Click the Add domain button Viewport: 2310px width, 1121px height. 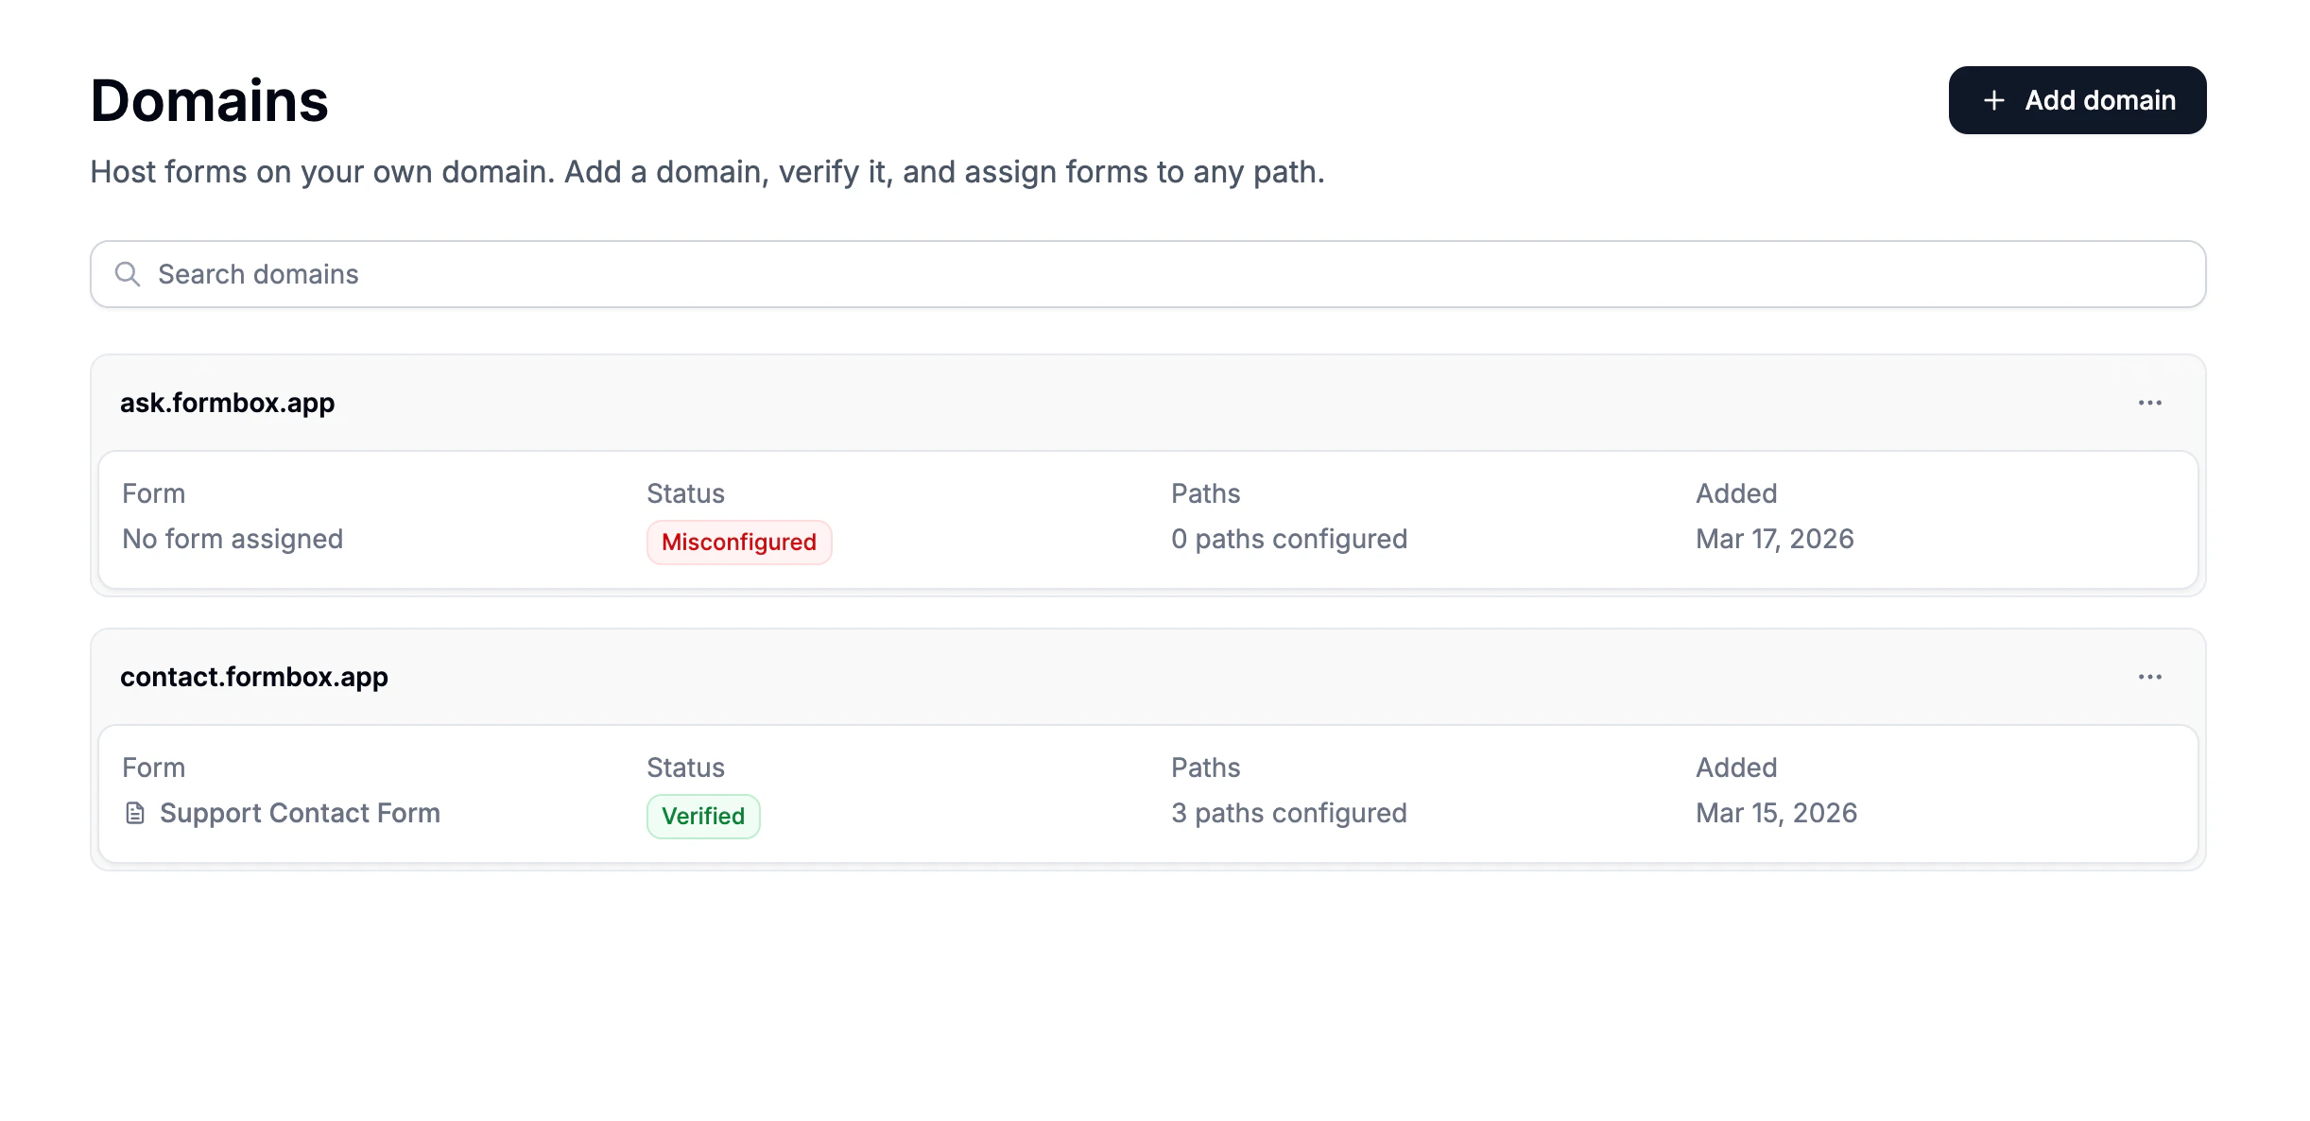click(x=2077, y=100)
